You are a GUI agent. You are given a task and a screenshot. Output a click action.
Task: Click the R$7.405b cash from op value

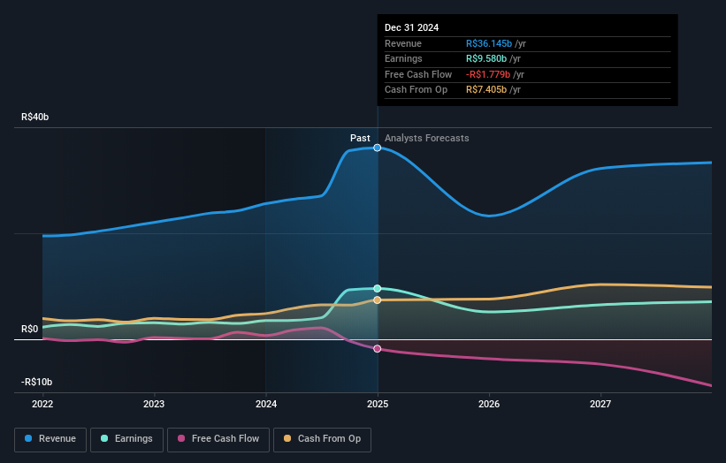coord(486,90)
